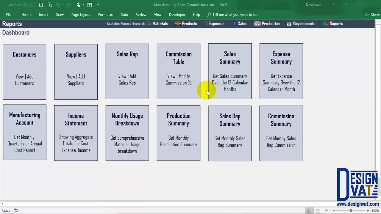
Task: Open the Expense Summary tile
Action: (281, 71)
